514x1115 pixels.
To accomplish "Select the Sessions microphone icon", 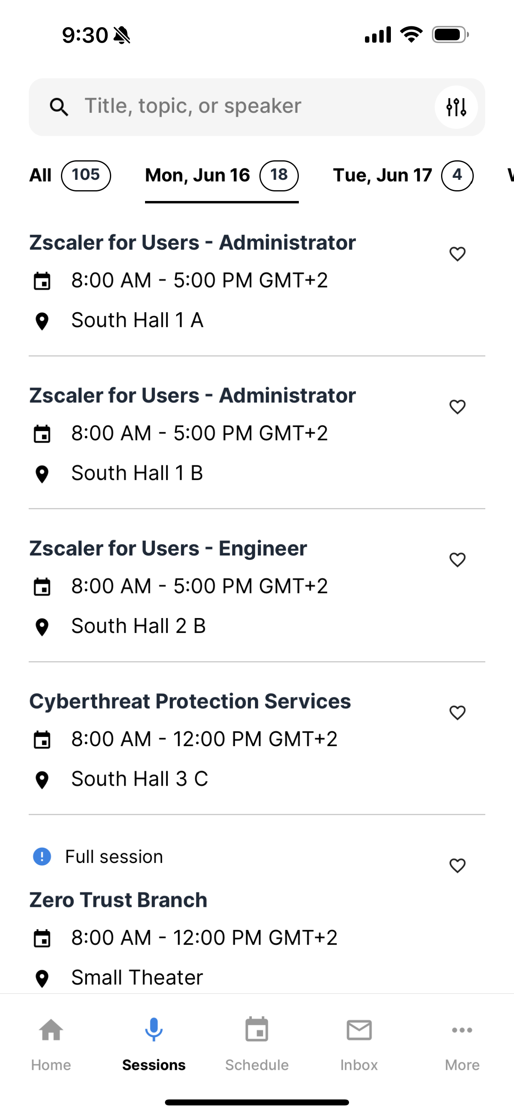I will pos(153,1029).
